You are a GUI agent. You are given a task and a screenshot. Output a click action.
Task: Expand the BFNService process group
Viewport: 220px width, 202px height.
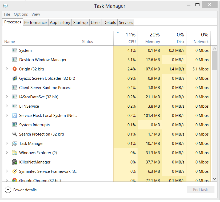[x=7, y=106]
